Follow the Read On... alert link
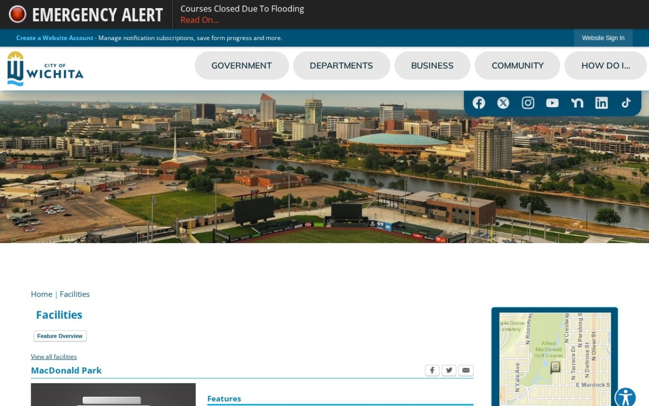Screen dimensions: 649x406 tap(200, 20)
